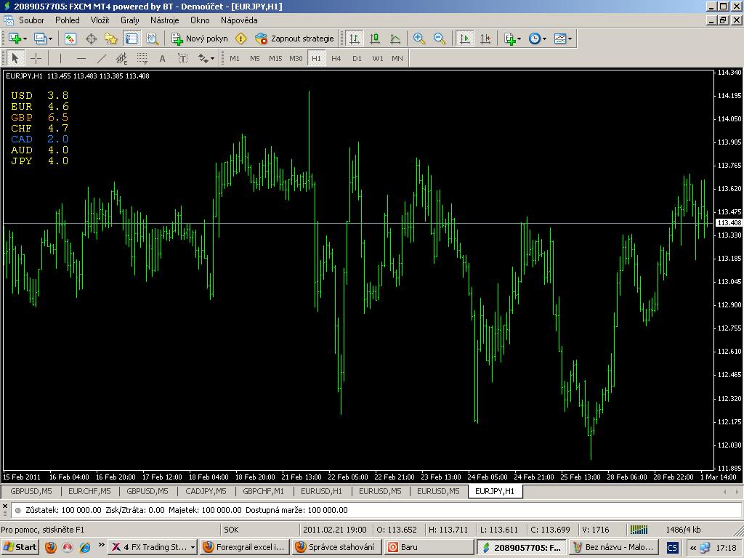Click the zoom out magnifier
Image resolution: width=744 pixels, height=558 pixels.
440,39
